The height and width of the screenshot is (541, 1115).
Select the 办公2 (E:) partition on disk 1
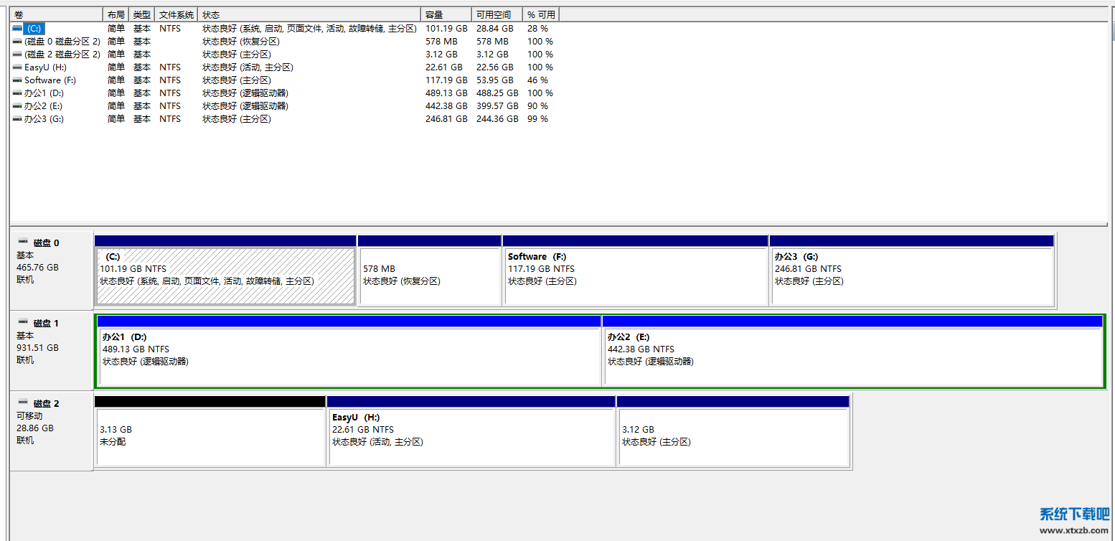[x=852, y=357]
